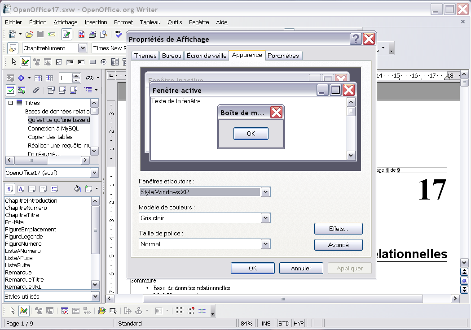Open ChapitreNumero paragraph style dropdown
The width and height of the screenshot is (471, 330).
click(x=83, y=48)
